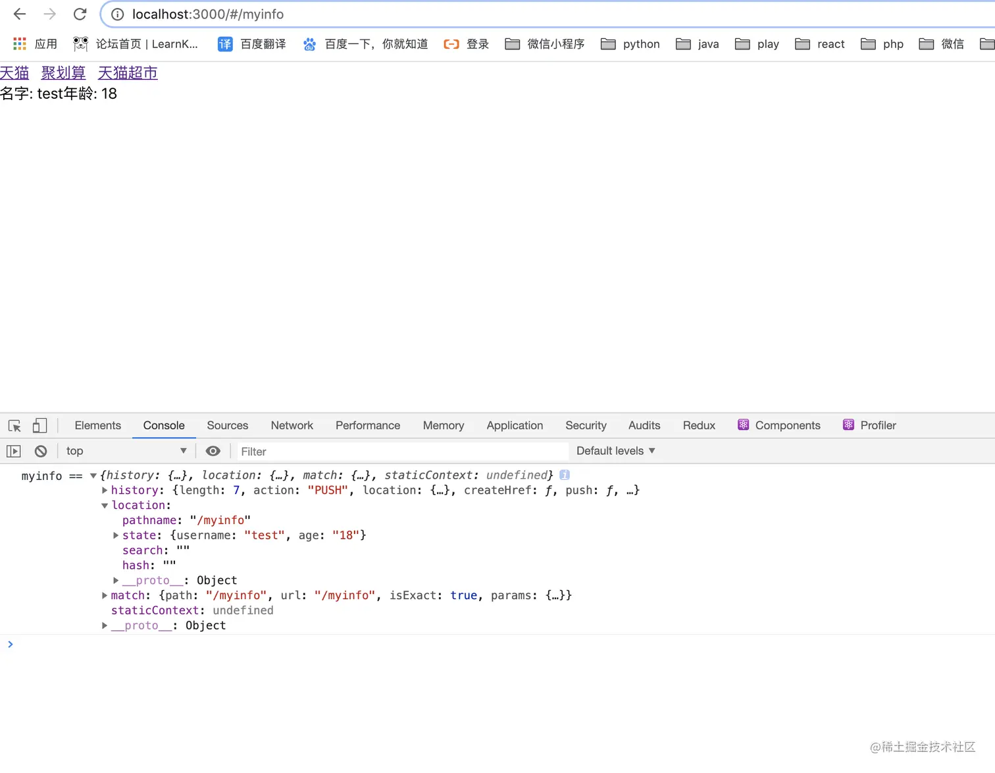This screenshot has height=773, width=995.
Task: Open the 应用 apps grid bookmark
Action: [x=36, y=44]
